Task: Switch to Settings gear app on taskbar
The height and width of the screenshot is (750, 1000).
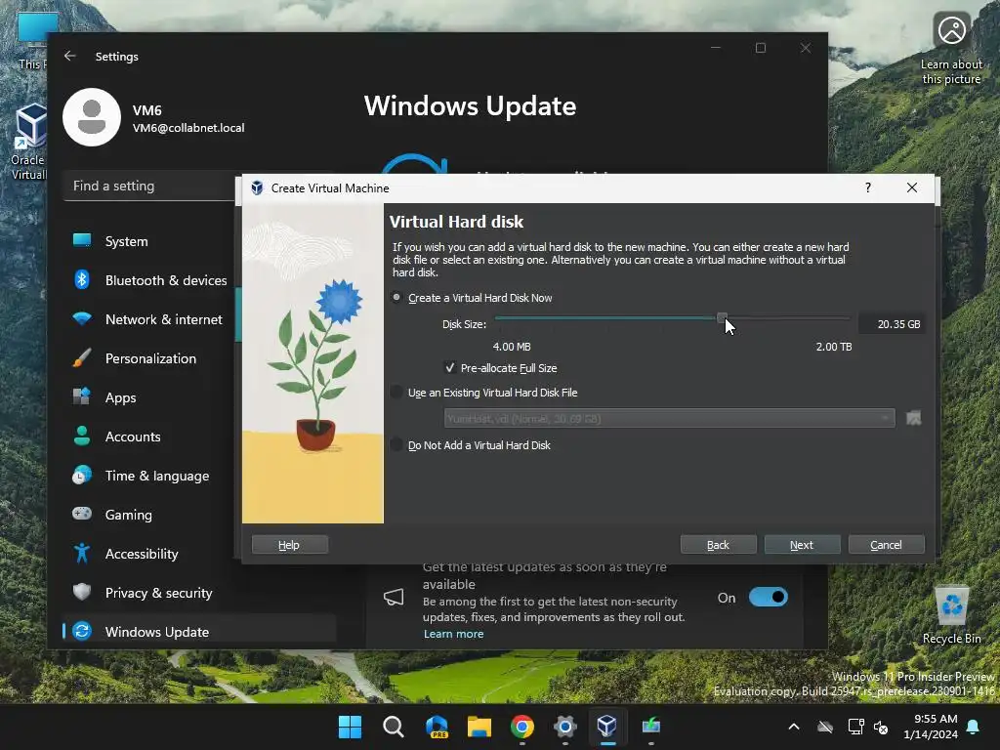Action: [565, 727]
